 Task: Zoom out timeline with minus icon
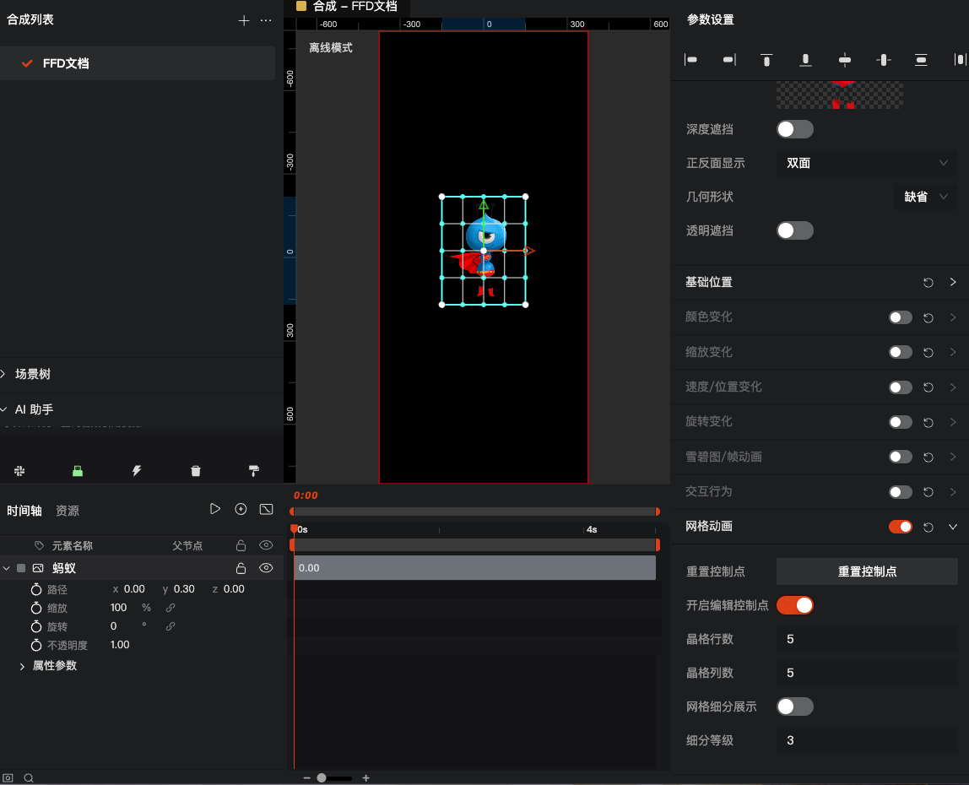click(x=306, y=778)
